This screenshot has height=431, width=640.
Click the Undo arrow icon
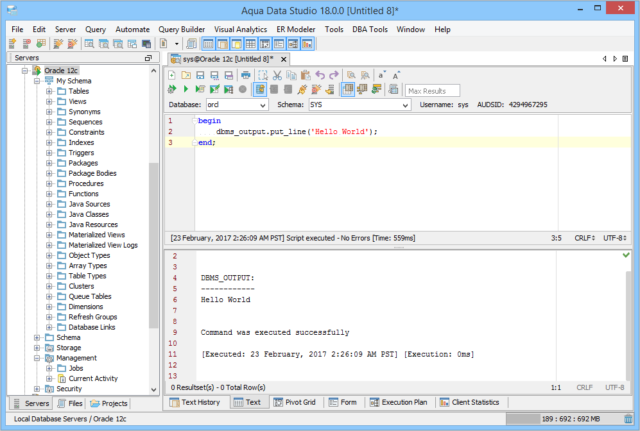(x=320, y=75)
